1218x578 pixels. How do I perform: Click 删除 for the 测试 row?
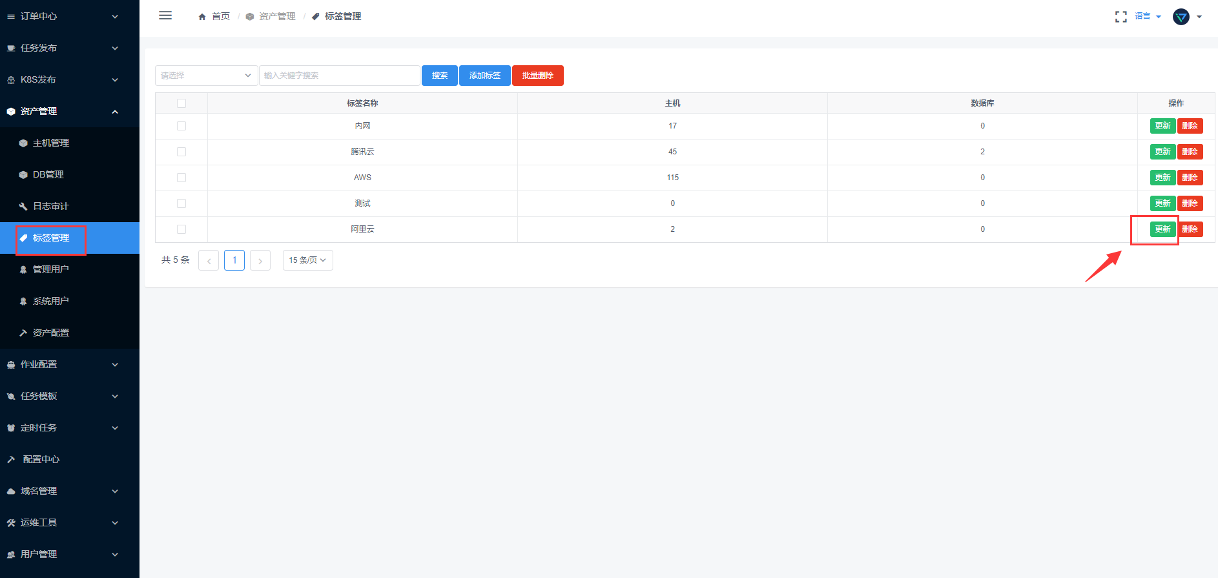click(x=1190, y=203)
